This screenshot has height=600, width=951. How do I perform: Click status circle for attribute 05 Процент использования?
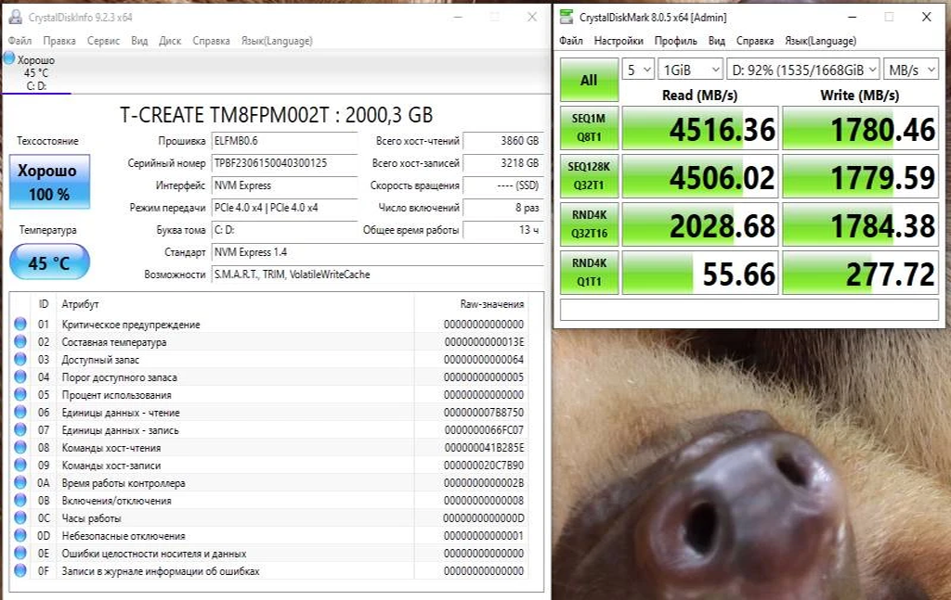[20, 394]
